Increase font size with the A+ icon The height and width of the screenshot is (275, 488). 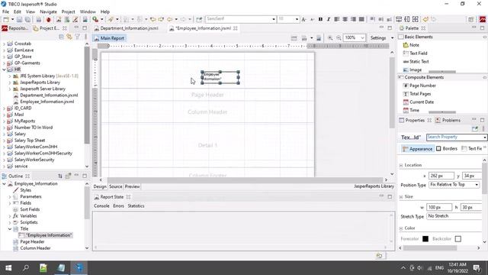pyautogui.click(x=304, y=19)
